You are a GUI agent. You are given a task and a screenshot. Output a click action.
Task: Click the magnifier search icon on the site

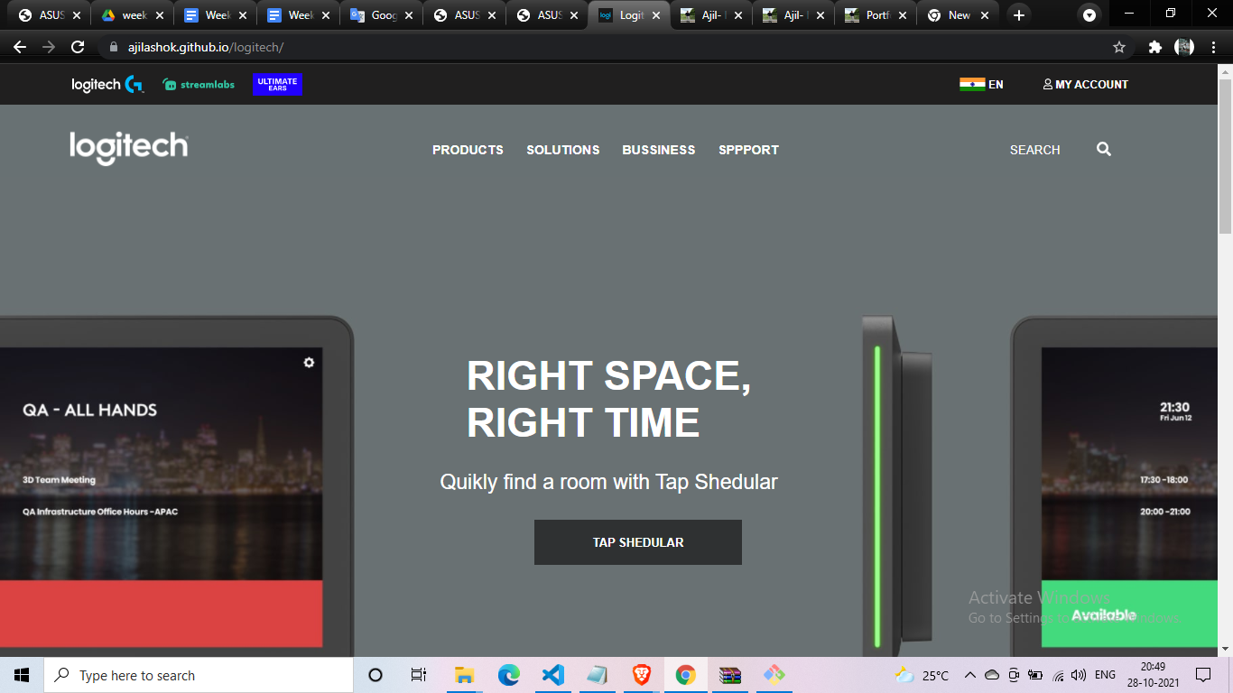[x=1103, y=150]
